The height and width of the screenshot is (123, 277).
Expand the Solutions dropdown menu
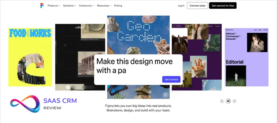tap(70, 6)
